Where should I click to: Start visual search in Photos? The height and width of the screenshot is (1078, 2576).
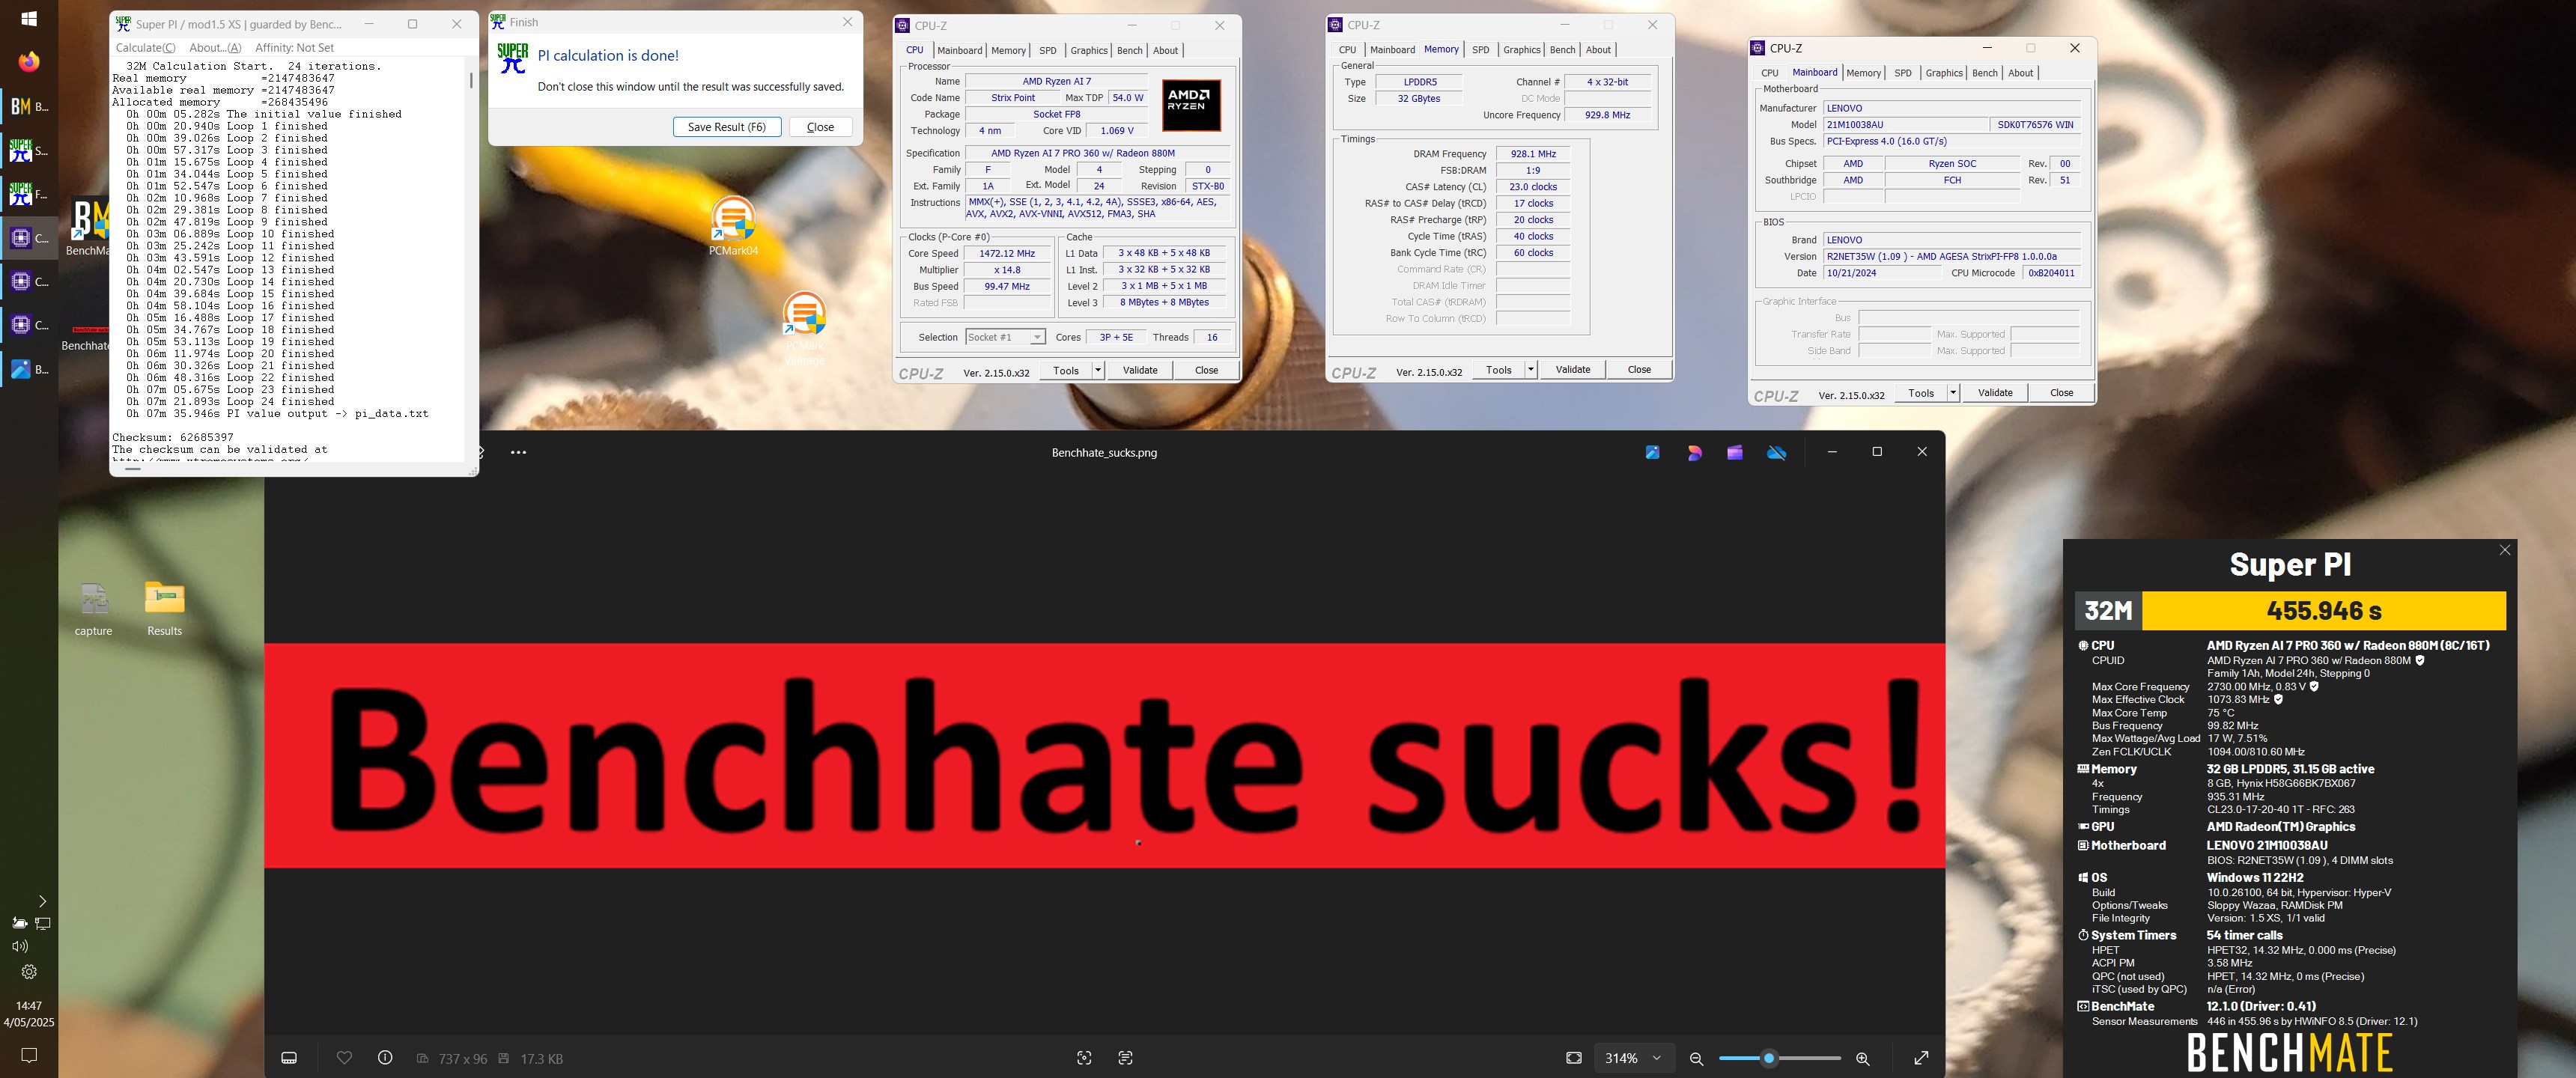click(1084, 1058)
